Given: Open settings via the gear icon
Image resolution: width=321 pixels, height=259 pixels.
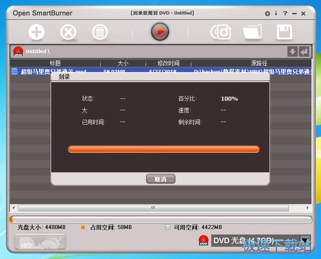Looking at the screenshot, I should pos(267,14).
